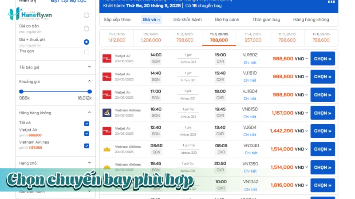Select date tab CN, 18/05

[151, 38]
